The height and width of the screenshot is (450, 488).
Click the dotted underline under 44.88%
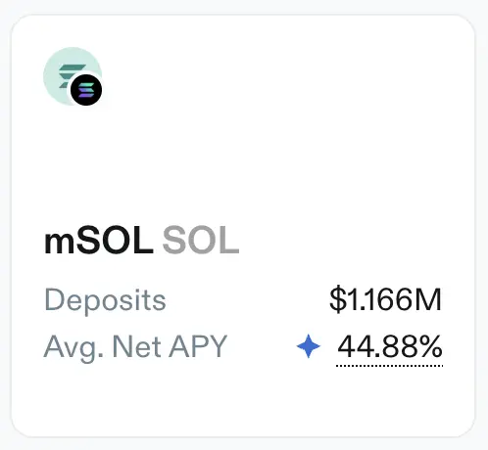[x=390, y=366]
